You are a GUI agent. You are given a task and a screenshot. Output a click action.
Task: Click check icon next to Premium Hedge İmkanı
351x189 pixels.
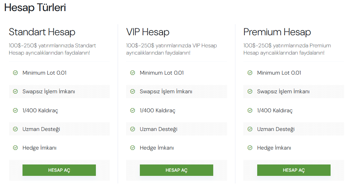point(250,148)
